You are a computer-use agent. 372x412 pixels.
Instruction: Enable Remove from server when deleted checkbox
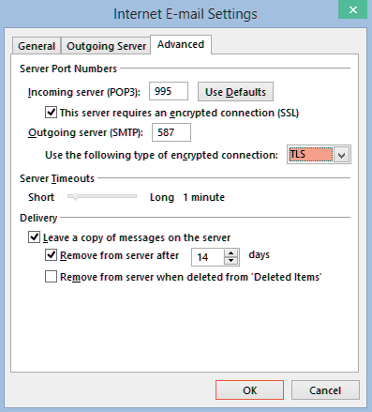coord(51,277)
